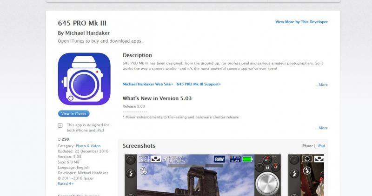Open View More by This Developer link
Screen dimensions: 372x196
click(301, 22)
